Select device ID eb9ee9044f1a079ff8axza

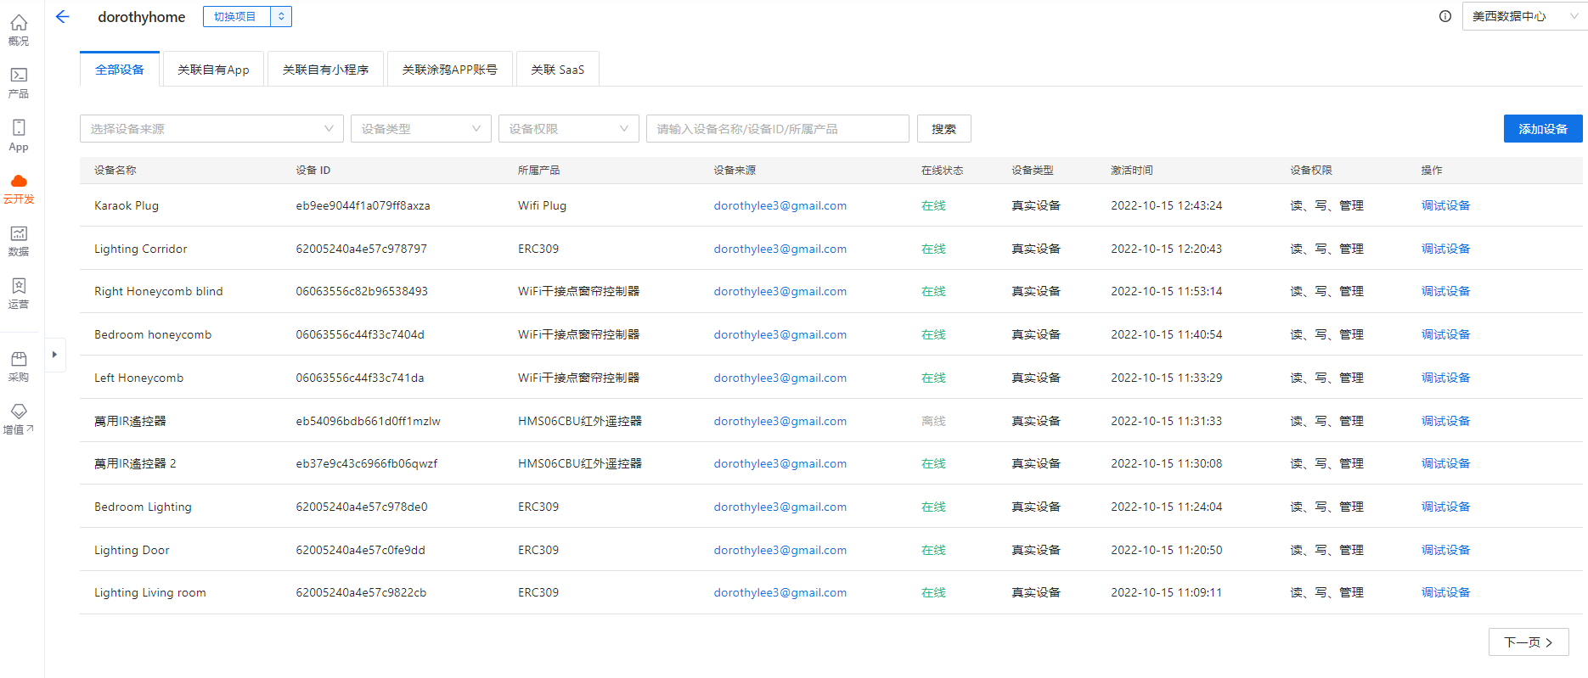tap(363, 205)
